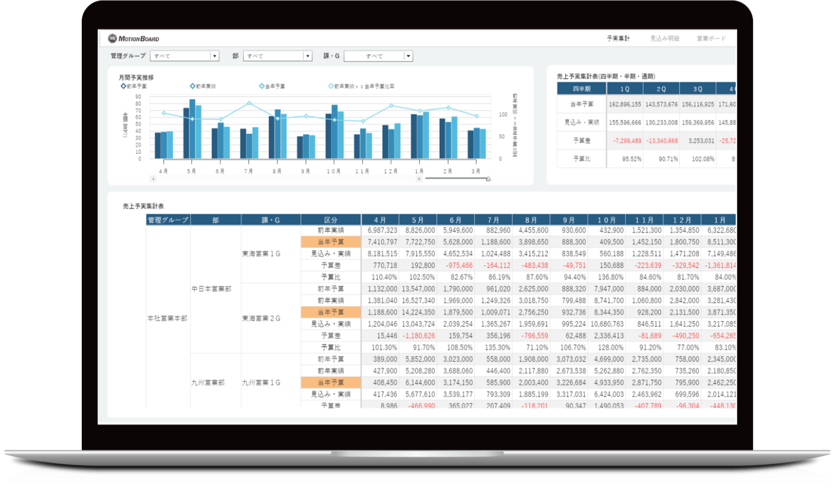Switch to the 予実集計 tab
The width and height of the screenshot is (836, 491).
point(619,39)
